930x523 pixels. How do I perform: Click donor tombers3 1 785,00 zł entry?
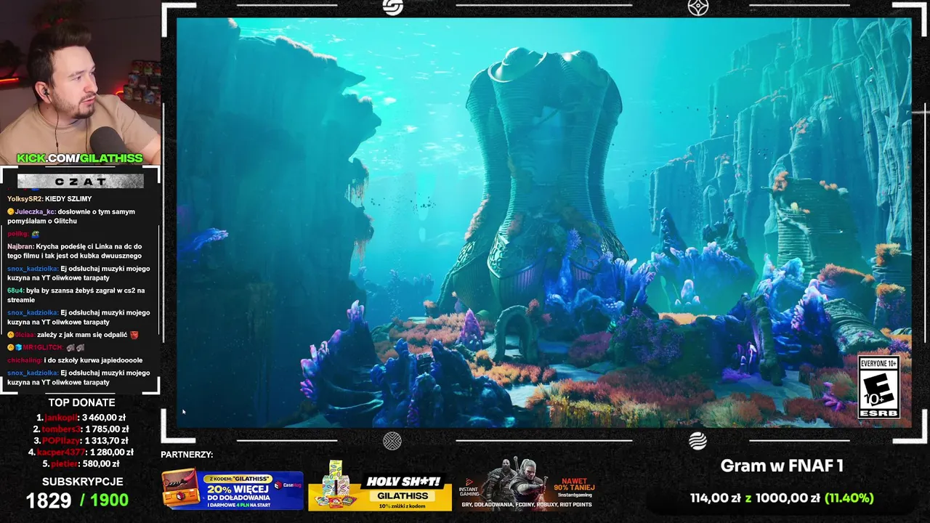click(x=81, y=429)
